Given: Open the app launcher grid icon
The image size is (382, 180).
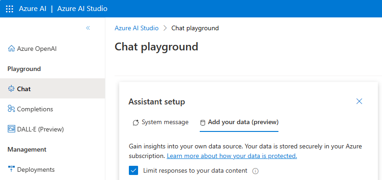Looking at the screenshot, I should coord(9,9).
